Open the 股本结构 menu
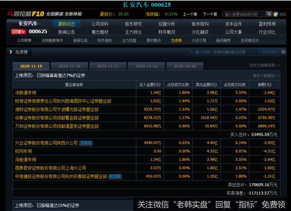The height and width of the screenshot is (211, 291). pyautogui.click(x=200, y=24)
